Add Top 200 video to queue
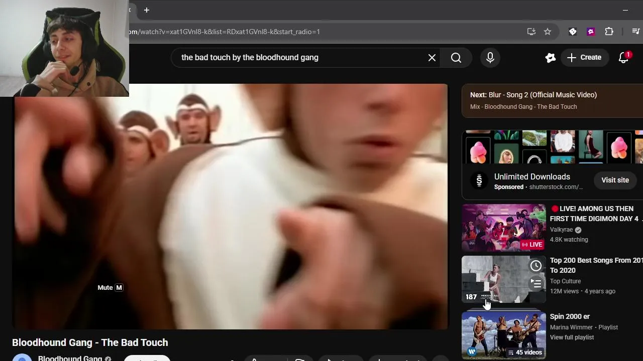Image resolution: width=643 pixels, height=361 pixels. tap(536, 284)
